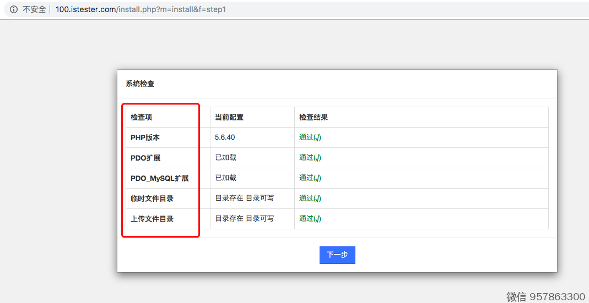Click the 不安全 security label
Image resolution: width=589 pixels, height=303 pixels.
tap(34, 9)
